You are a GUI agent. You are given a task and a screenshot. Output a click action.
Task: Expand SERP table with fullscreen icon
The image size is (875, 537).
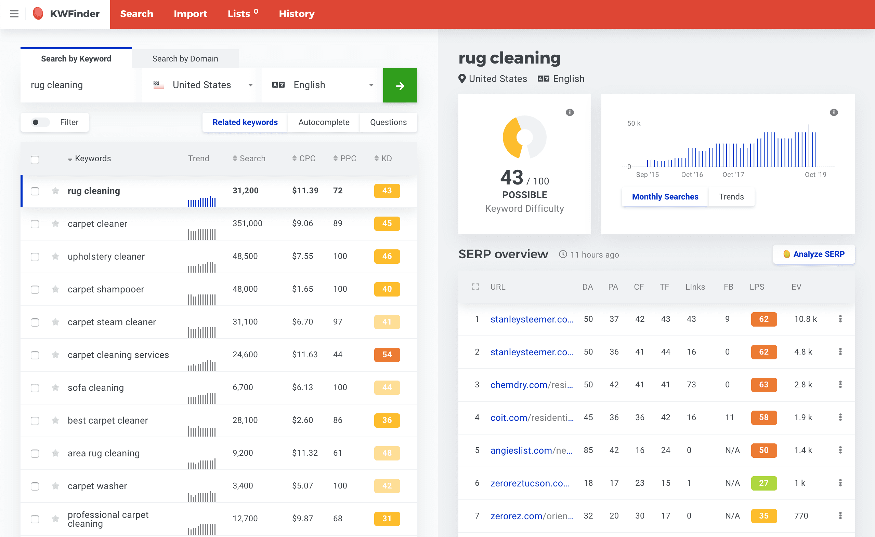click(475, 287)
